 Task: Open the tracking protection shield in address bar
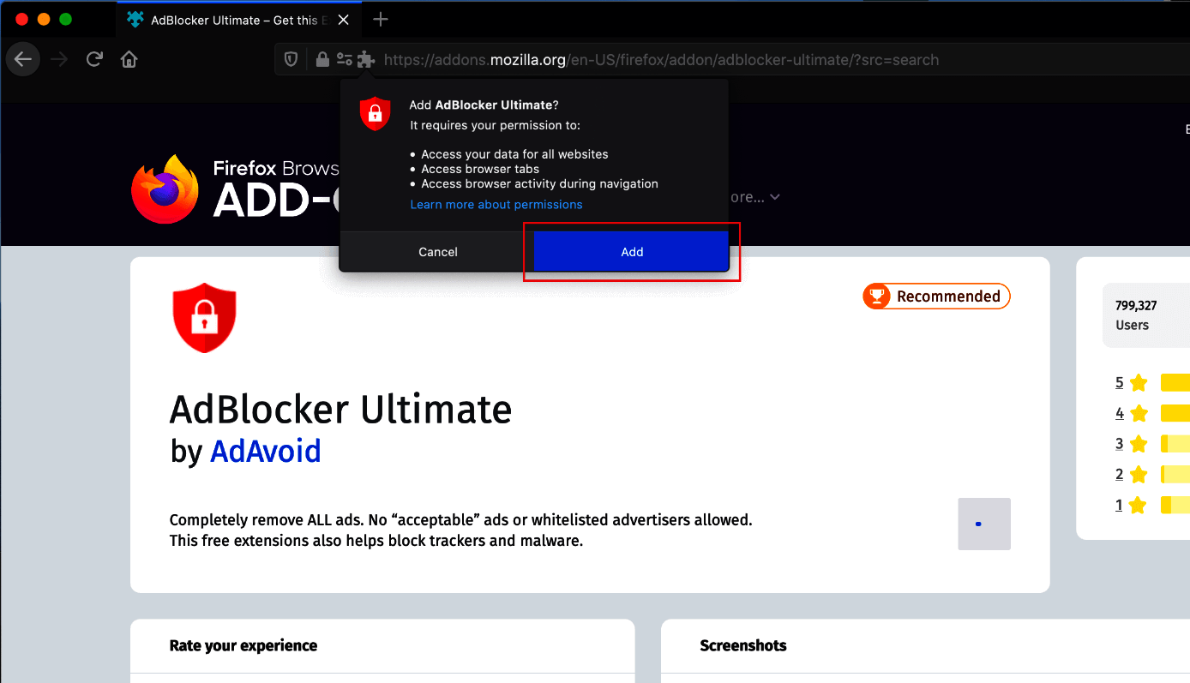291,59
